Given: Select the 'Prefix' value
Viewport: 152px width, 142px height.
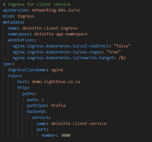Looking at the screenshot, I should pyautogui.click(x=58, y=106).
